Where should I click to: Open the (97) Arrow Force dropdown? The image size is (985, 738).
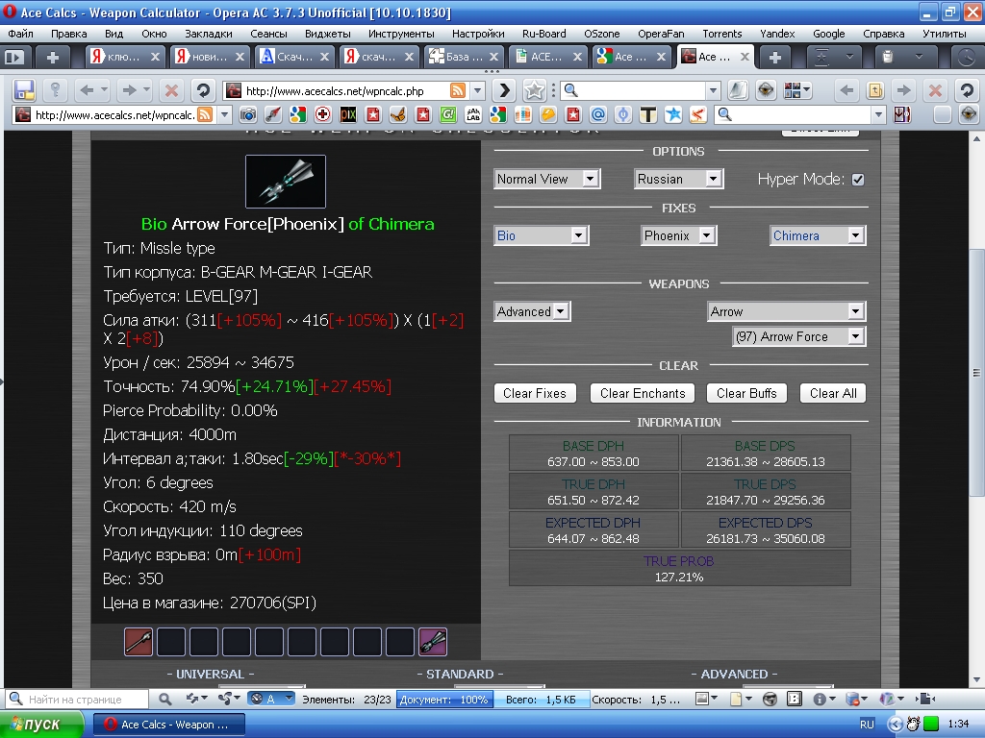coord(798,336)
